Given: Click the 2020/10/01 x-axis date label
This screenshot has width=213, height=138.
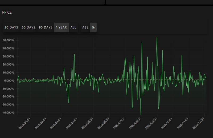Looking at the screenshot, I should [167, 123].
